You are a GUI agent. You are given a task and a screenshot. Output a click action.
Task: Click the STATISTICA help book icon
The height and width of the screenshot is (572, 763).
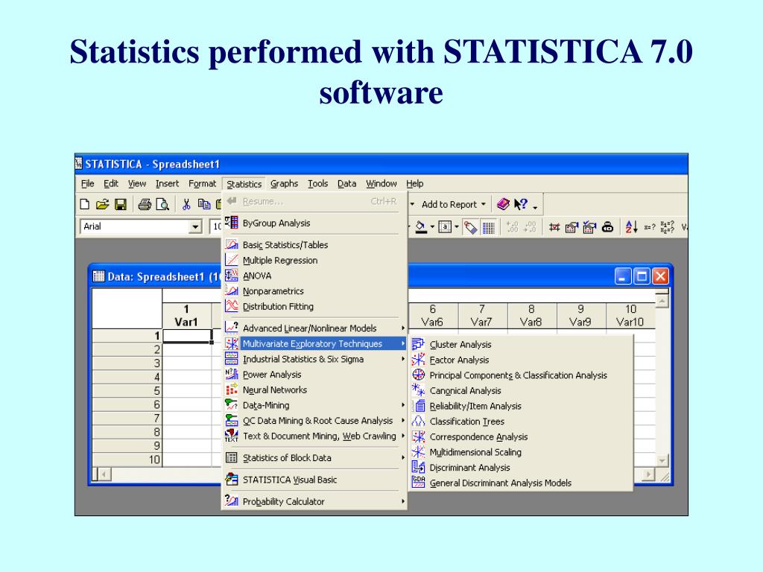point(503,204)
